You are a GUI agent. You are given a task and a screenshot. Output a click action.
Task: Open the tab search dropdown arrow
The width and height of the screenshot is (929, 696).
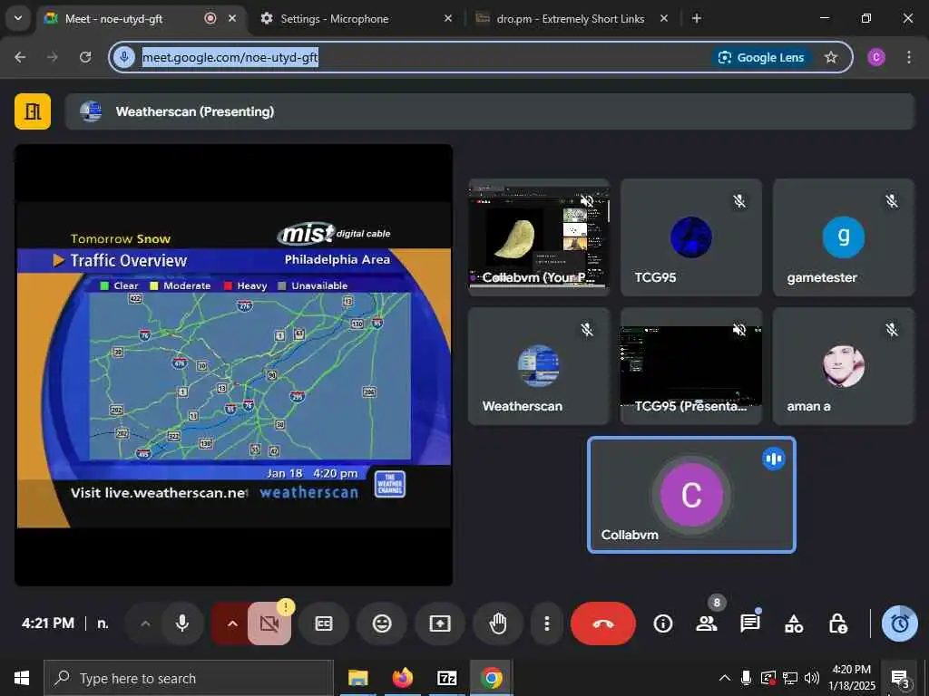pyautogui.click(x=18, y=18)
